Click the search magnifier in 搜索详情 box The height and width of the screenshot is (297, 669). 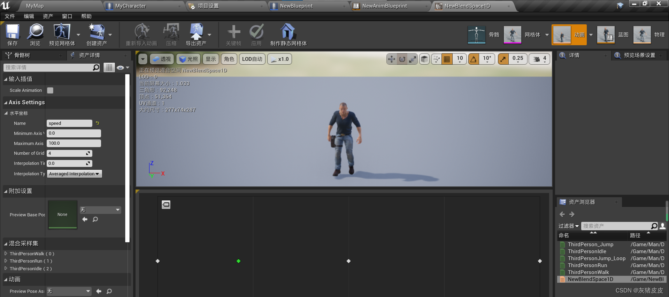pos(96,67)
